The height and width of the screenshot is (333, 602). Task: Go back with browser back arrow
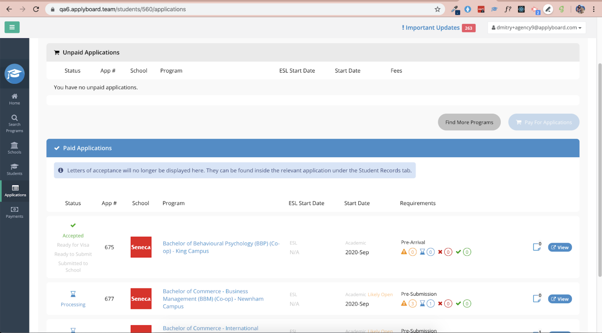(9, 9)
